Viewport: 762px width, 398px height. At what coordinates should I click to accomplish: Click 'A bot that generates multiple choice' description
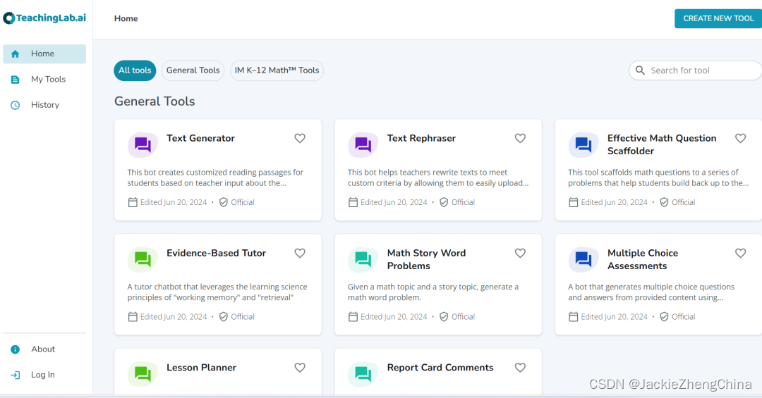pos(651,292)
